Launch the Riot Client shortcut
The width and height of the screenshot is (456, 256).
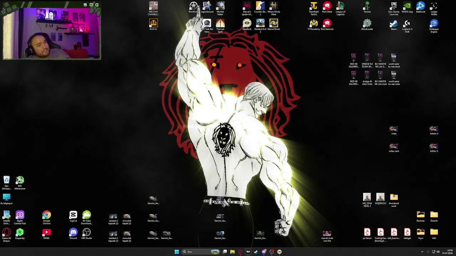(x=327, y=7)
